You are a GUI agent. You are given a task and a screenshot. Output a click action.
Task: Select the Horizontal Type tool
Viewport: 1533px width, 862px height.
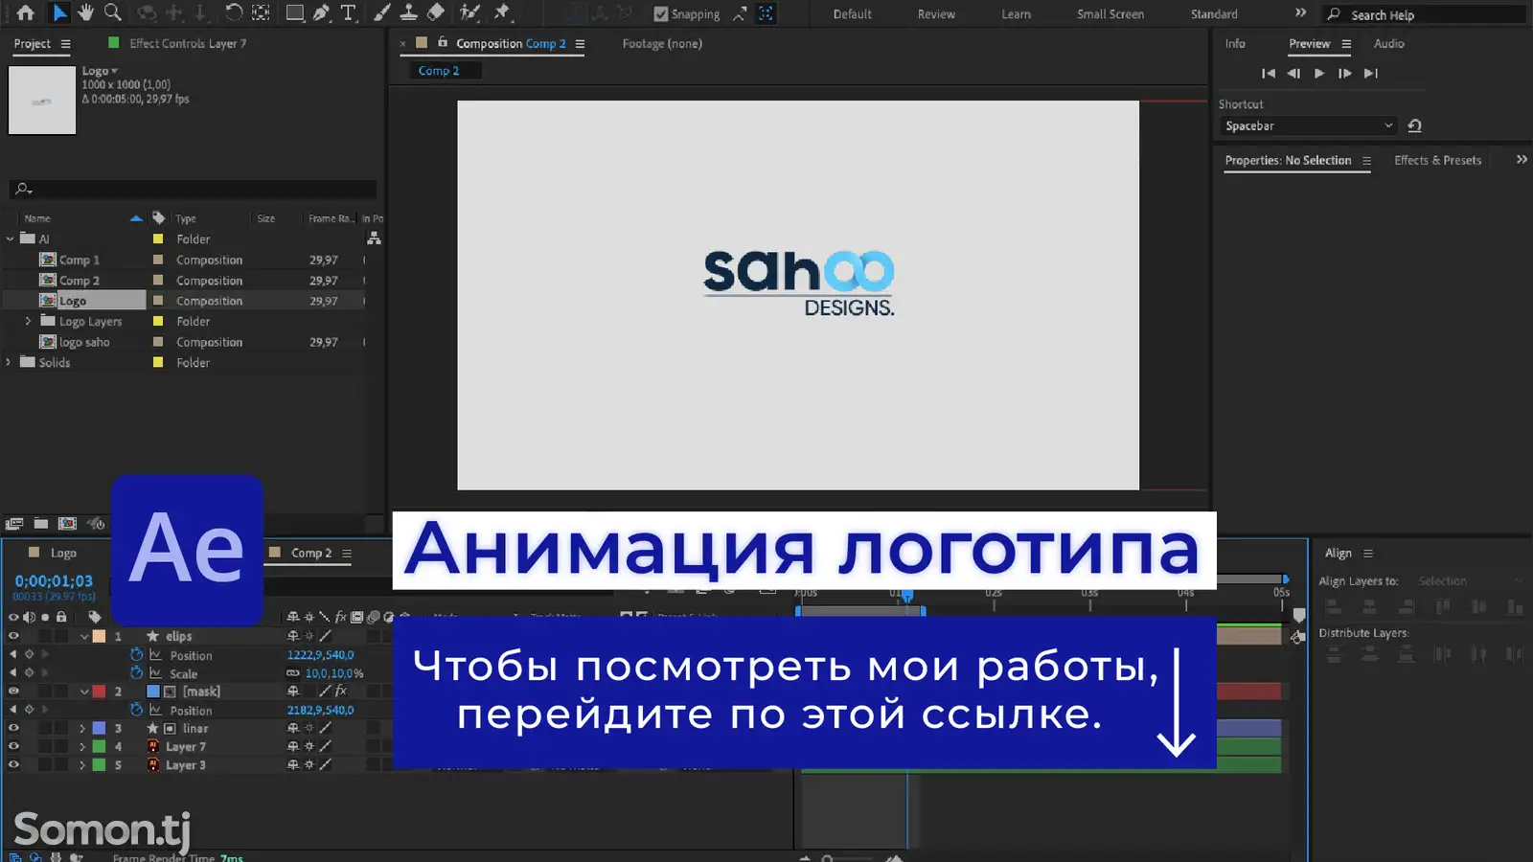348,13
